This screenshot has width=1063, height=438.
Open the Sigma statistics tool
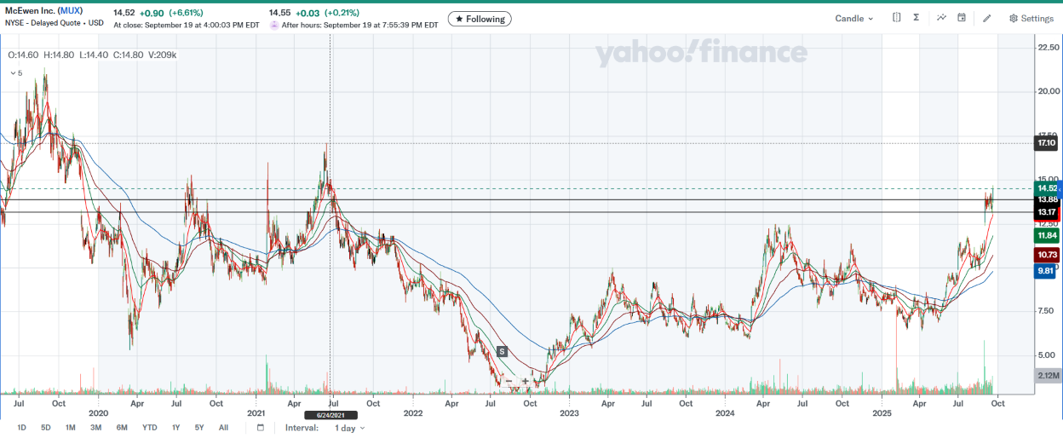(916, 18)
